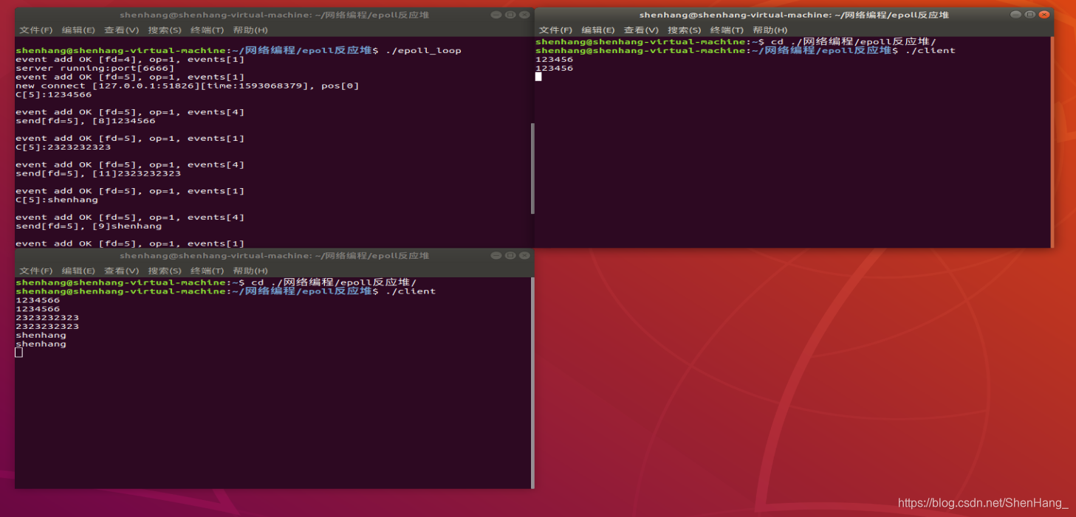The height and width of the screenshot is (517, 1076).
Task: Minimize the 123456 client terminal window
Action: pyautogui.click(x=1016, y=15)
